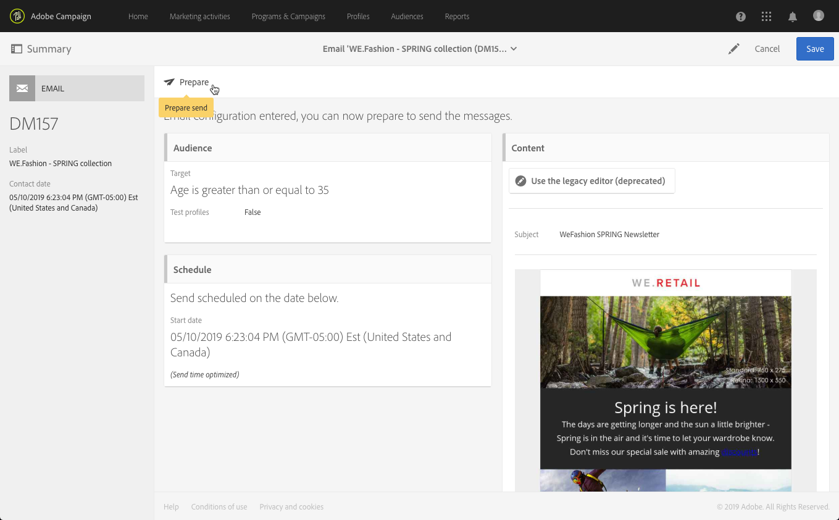
Task: Click the schedule Start date value
Action: click(311, 345)
